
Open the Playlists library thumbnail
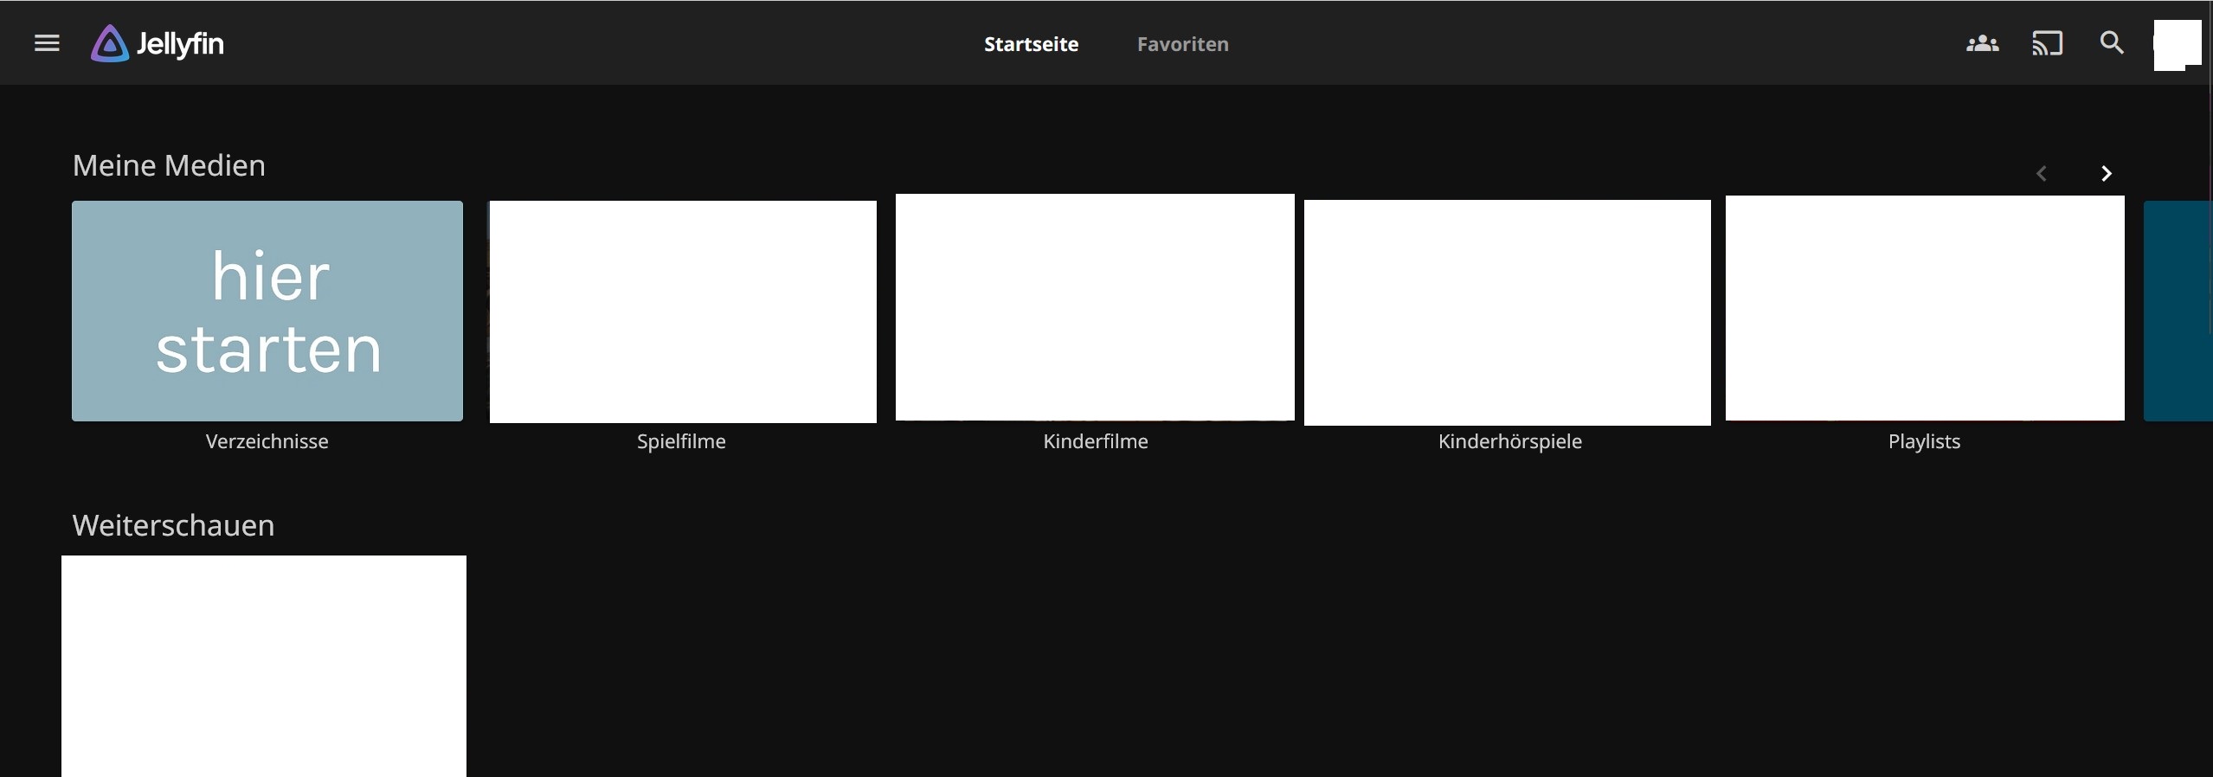point(1924,309)
